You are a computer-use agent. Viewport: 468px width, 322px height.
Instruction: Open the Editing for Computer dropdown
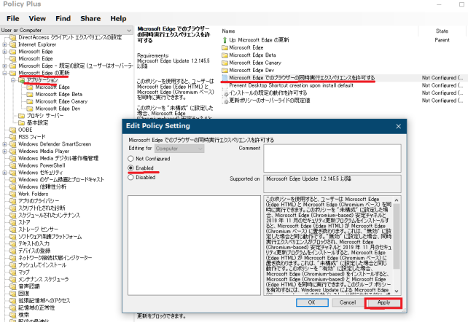pyautogui.click(x=179, y=149)
